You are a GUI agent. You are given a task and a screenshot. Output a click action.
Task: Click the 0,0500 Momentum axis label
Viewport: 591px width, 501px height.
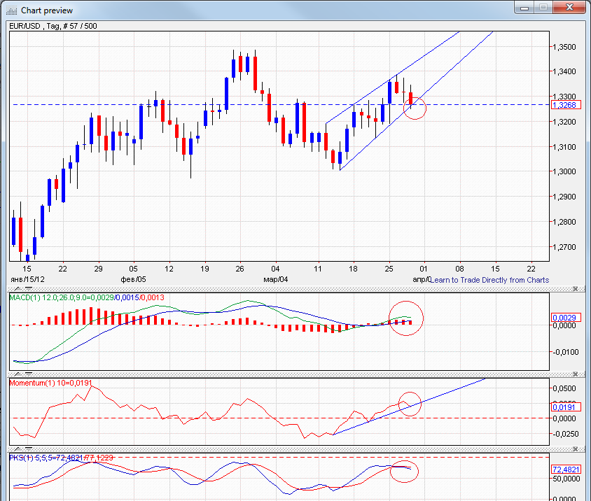point(564,388)
